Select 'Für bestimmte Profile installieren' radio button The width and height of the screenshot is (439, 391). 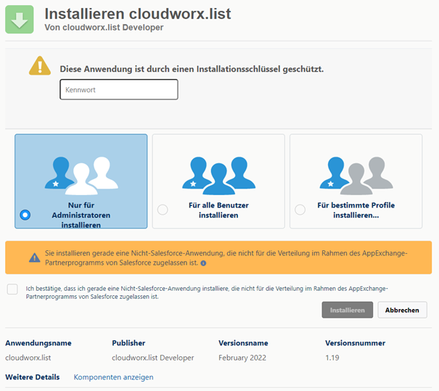[300, 210]
